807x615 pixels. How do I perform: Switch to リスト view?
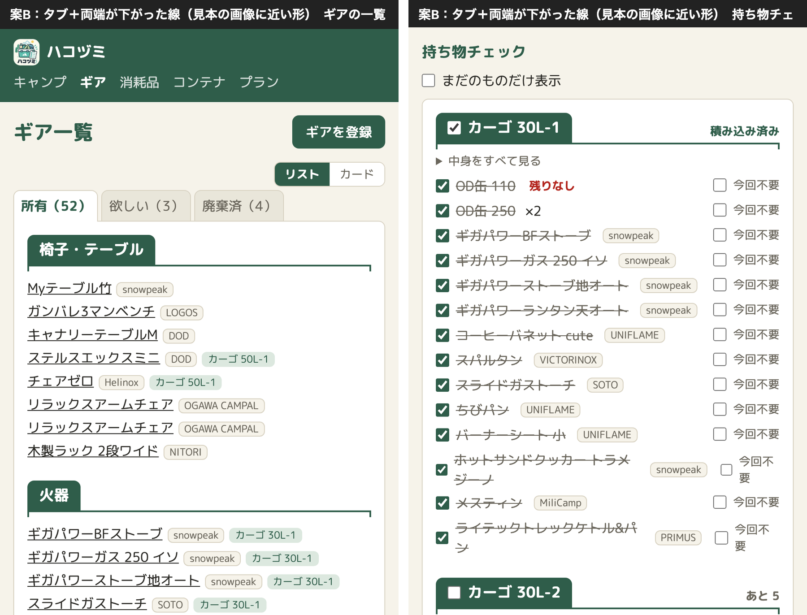(x=302, y=174)
